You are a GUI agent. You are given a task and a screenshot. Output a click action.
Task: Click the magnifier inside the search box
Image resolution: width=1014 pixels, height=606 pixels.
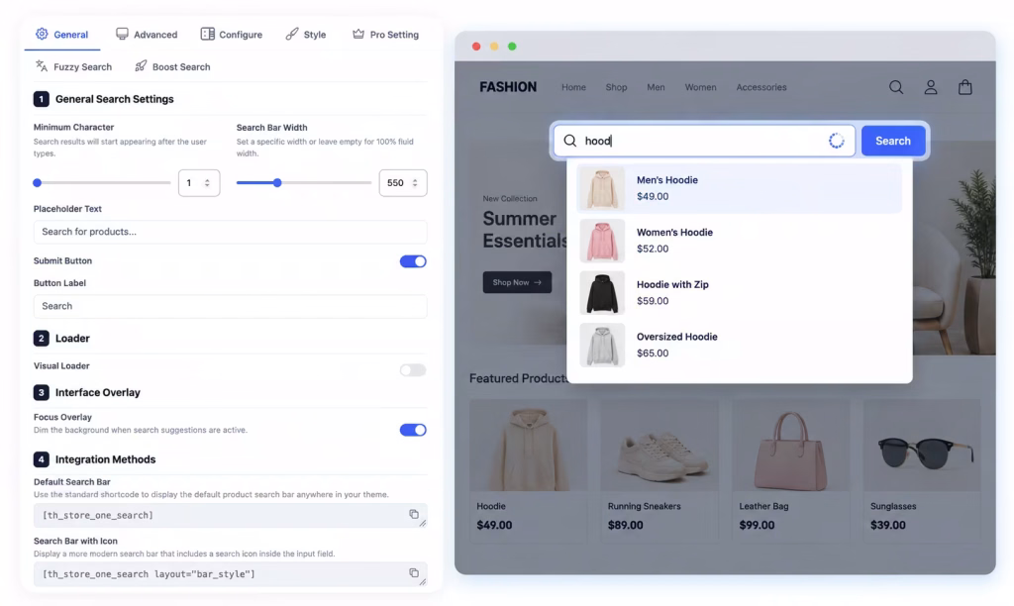click(569, 141)
